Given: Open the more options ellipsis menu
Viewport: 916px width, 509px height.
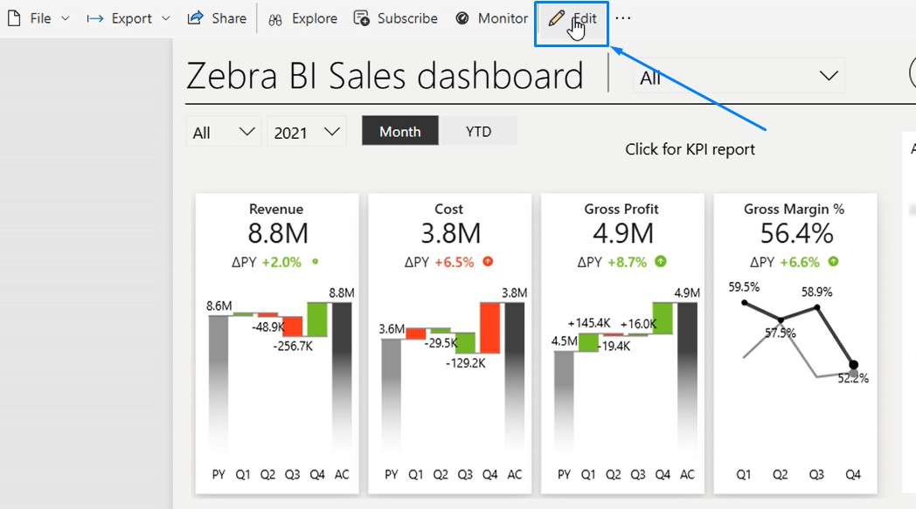Looking at the screenshot, I should [622, 18].
